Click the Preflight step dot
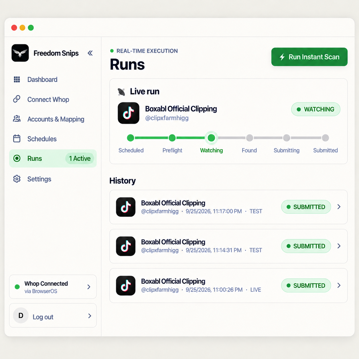 pos(172,138)
